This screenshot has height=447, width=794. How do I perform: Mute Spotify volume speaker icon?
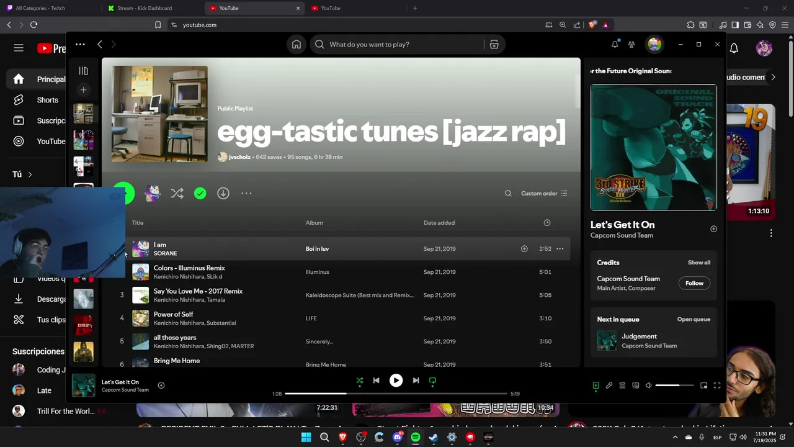649,386
